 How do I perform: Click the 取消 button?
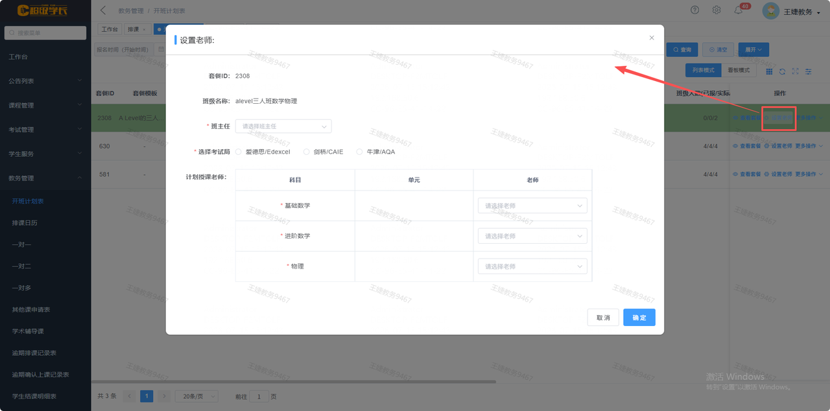(x=603, y=318)
